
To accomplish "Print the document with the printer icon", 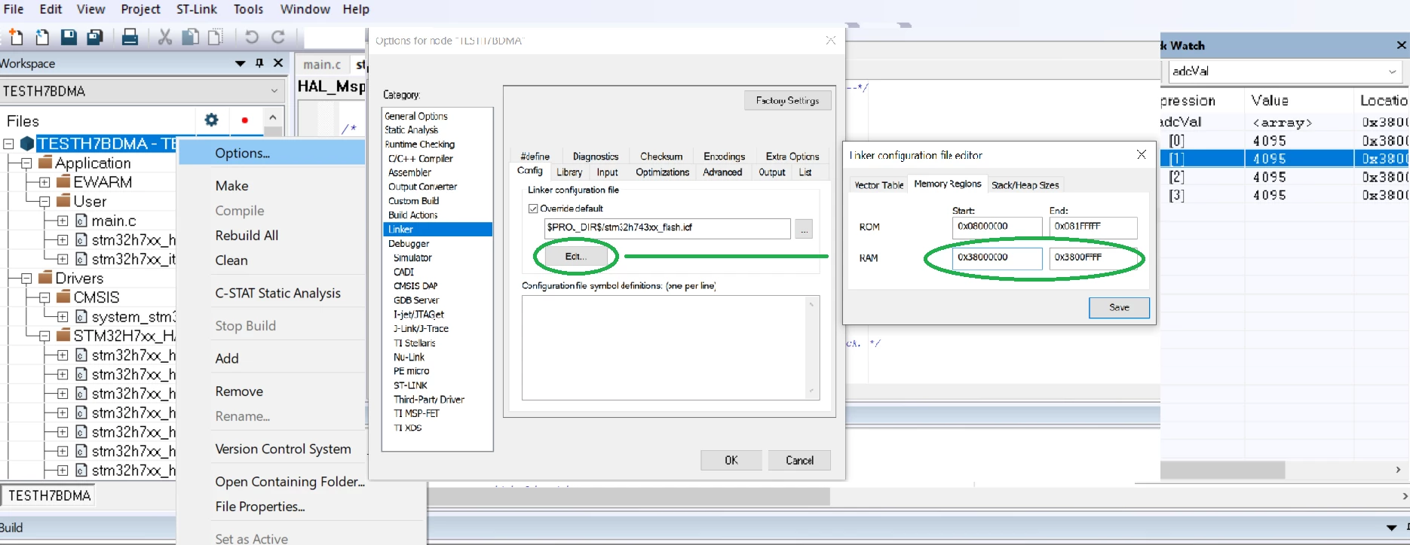I will point(130,37).
